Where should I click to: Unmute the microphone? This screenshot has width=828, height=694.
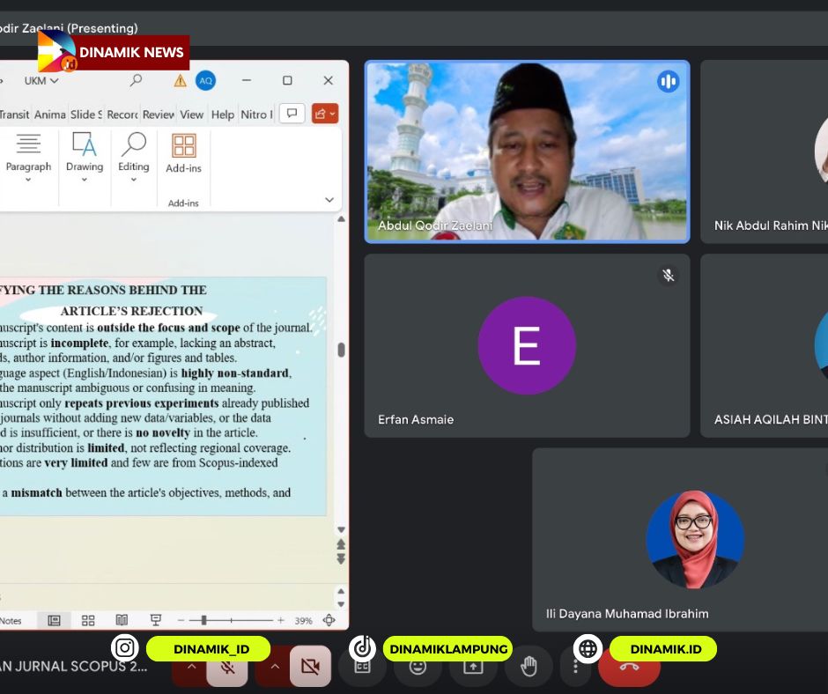tap(226, 667)
